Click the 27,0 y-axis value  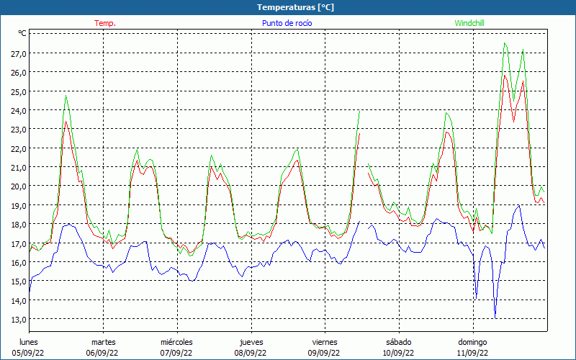click(x=19, y=53)
